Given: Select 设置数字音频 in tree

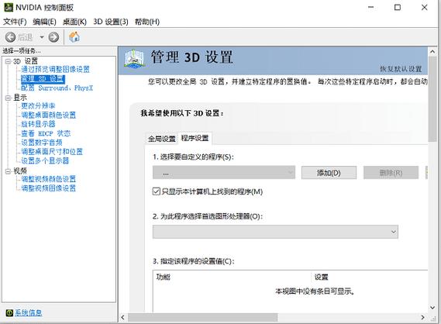Looking at the screenshot, I should click(42, 143).
